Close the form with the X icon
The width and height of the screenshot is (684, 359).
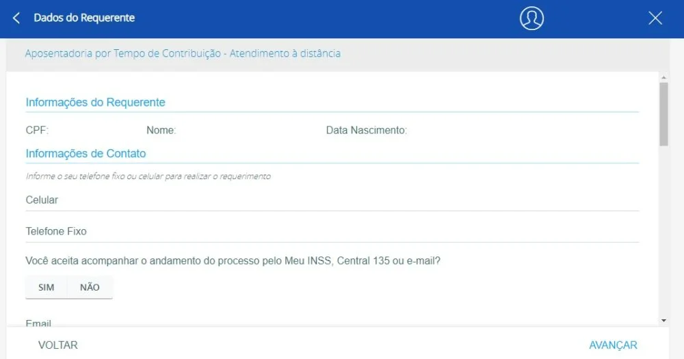(x=655, y=18)
